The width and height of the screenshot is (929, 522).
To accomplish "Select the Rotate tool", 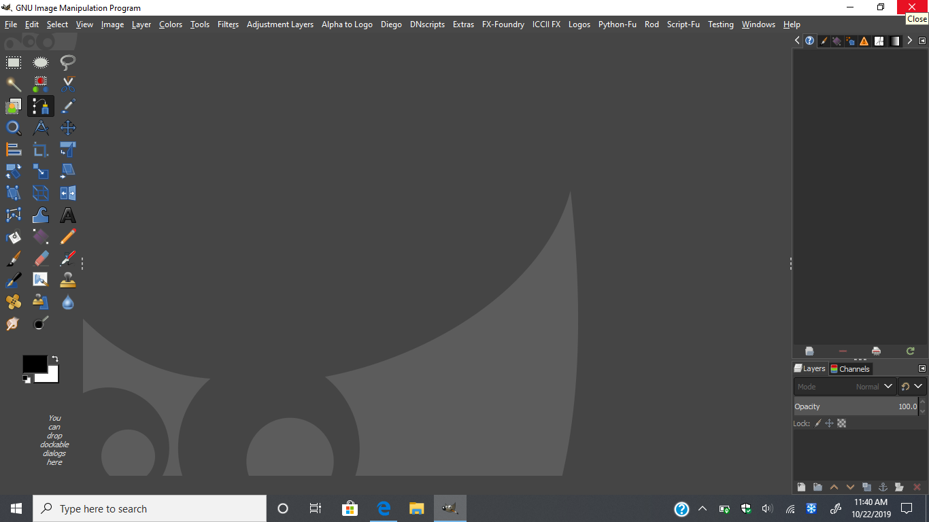I will (x=14, y=171).
